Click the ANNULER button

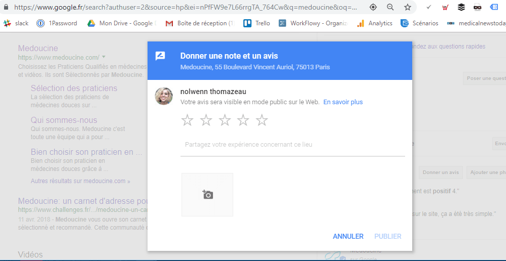pyautogui.click(x=348, y=237)
